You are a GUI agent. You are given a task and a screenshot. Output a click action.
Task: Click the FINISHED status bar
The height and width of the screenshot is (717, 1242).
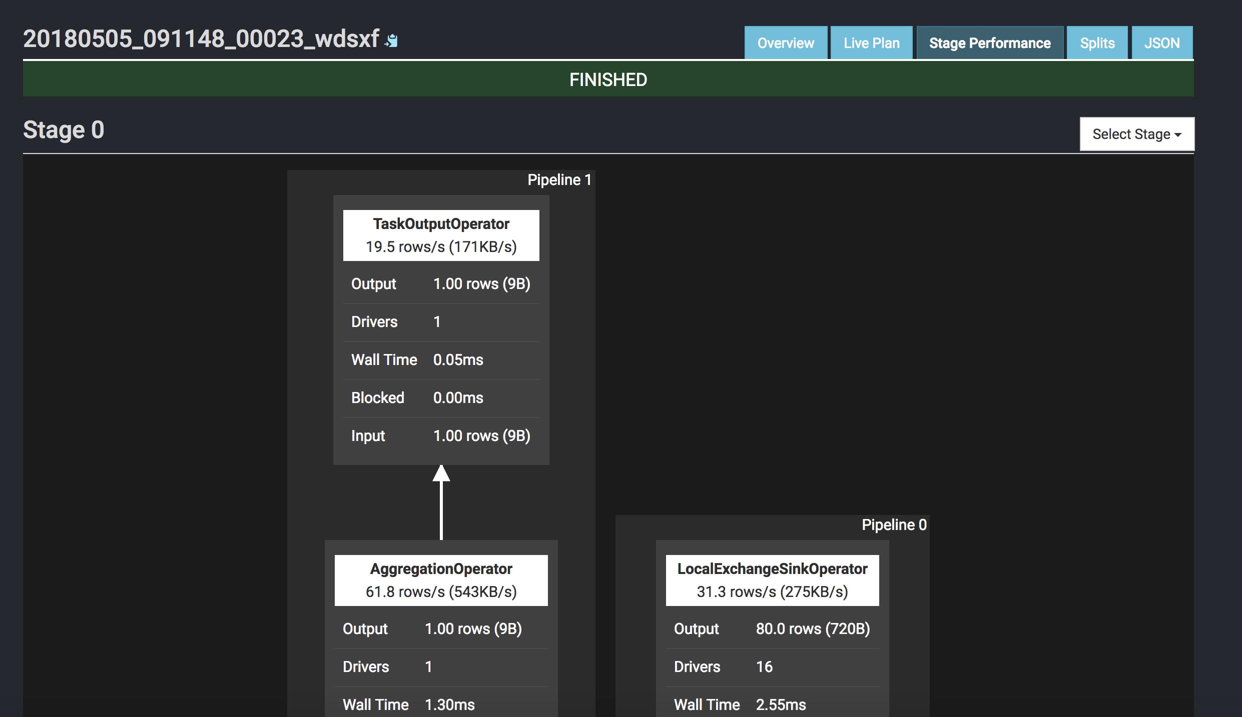point(608,79)
